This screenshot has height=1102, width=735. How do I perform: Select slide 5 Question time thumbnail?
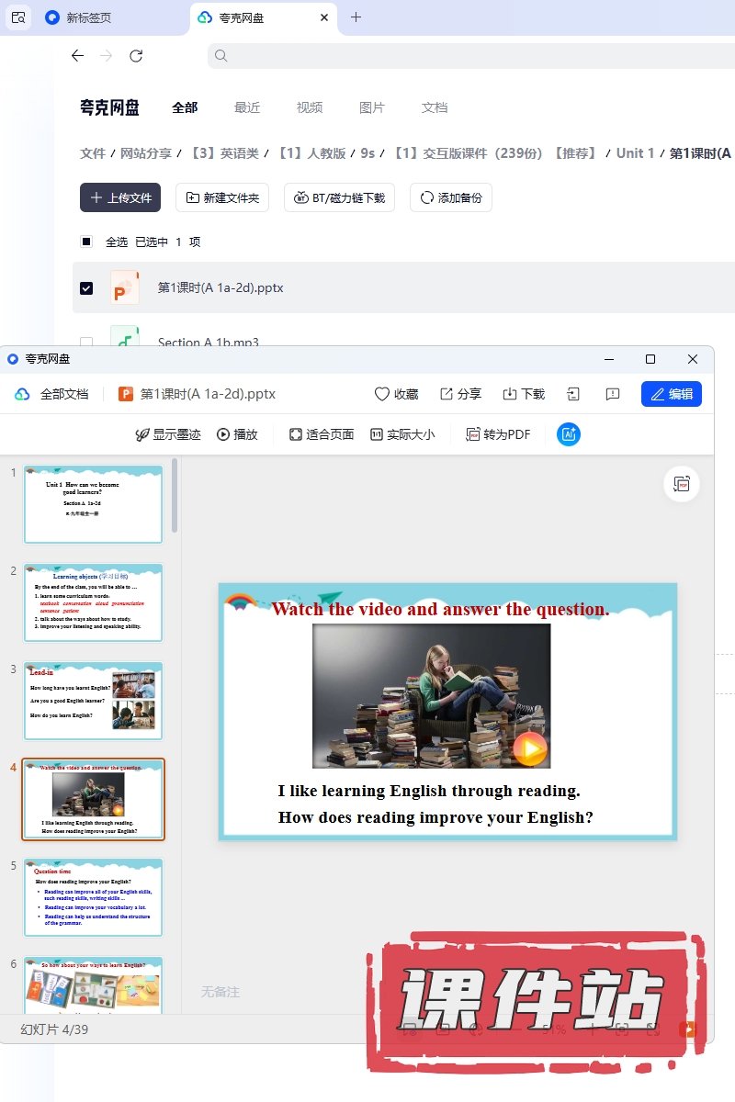click(x=93, y=897)
